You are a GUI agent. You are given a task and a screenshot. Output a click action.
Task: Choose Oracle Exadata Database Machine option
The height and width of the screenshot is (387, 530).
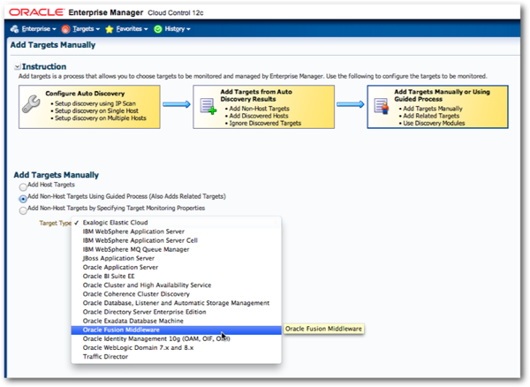click(140, 321)
